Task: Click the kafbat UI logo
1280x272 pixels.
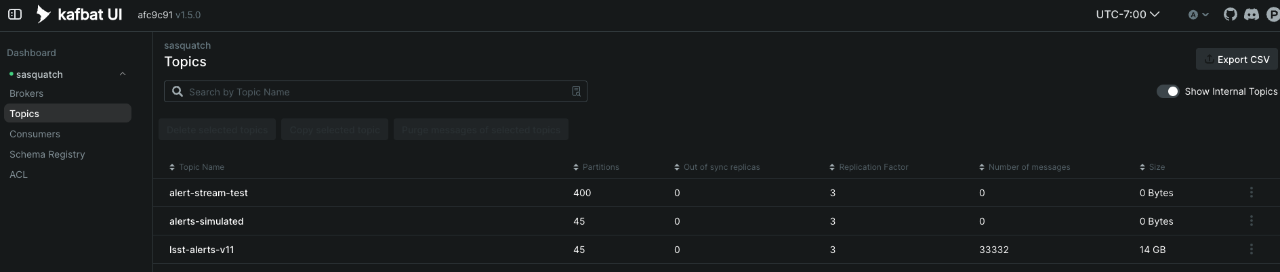Action: click(79, 14)
